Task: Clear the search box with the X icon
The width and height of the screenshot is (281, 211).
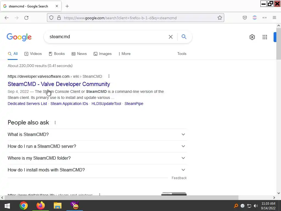Action: 171,37
